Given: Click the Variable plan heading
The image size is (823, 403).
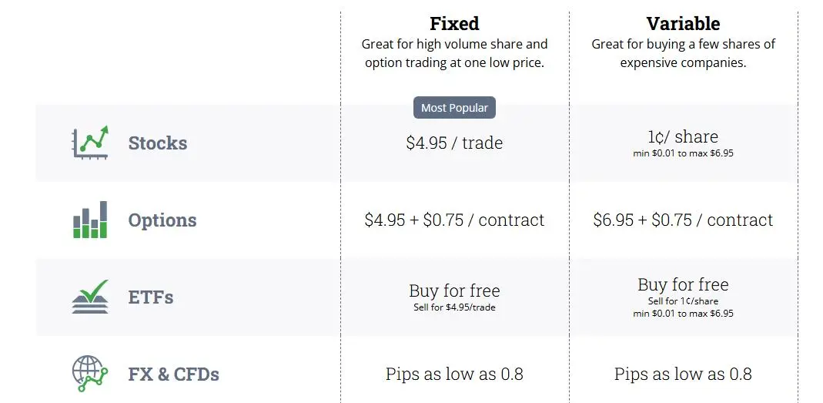Looking at the screenshot, I should pyautogui.click(x=683, y=24).
